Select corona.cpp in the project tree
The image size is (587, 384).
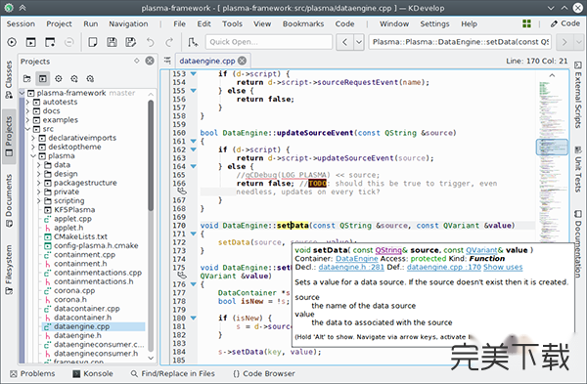click(74, 290)
